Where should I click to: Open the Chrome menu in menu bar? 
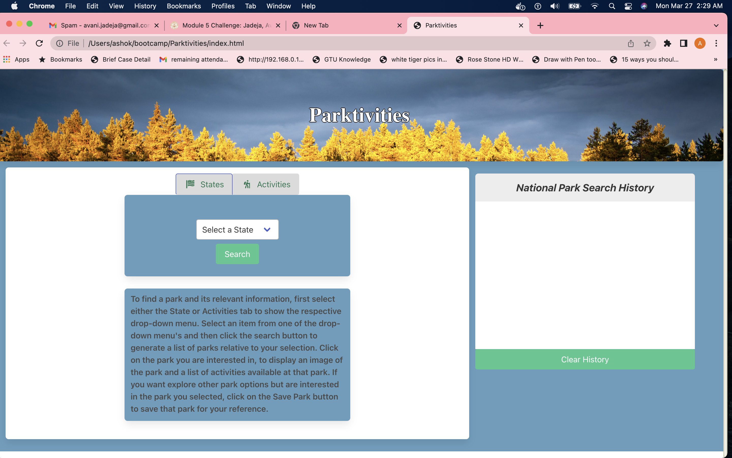42,6
